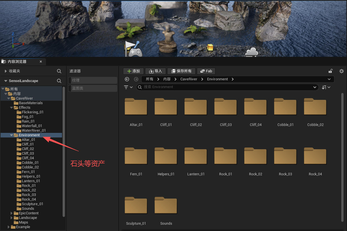The width and height of the screenshot is (347, 231).
Task: Select the Rock_04 folder thumbnail
Action: coord(315,156)
